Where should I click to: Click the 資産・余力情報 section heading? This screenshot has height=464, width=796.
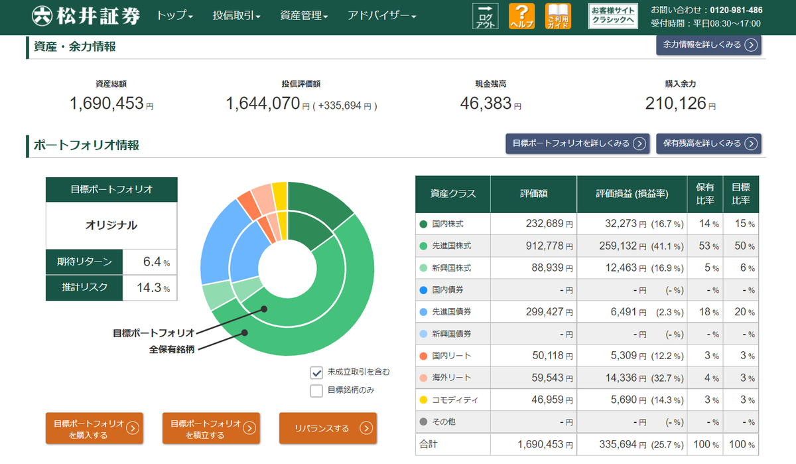coord(75,46)
